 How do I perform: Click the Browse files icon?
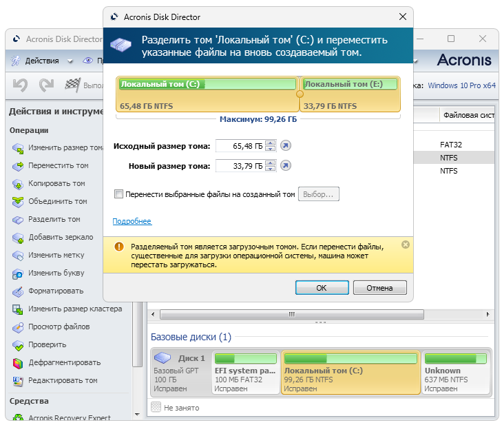[x=18, y=327]
